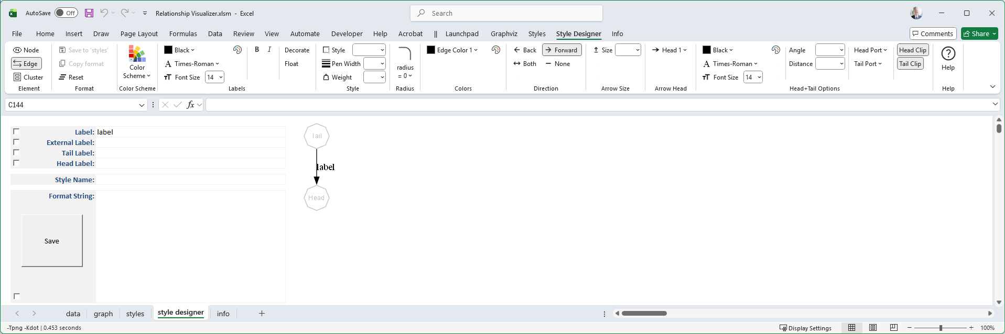The width and height of the screenshot is (1005, 334).
Task: Click the black Edge Color 1 swatch
Action: point(431,50)
